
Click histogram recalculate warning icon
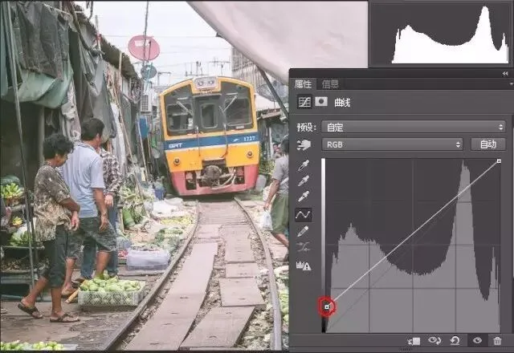[x=304, y=266]
